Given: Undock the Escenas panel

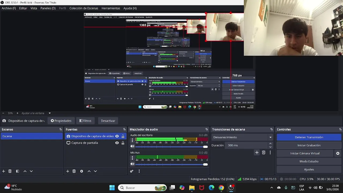Looking at the screenshot, I should pyautogui.click(x=61, y=129).
